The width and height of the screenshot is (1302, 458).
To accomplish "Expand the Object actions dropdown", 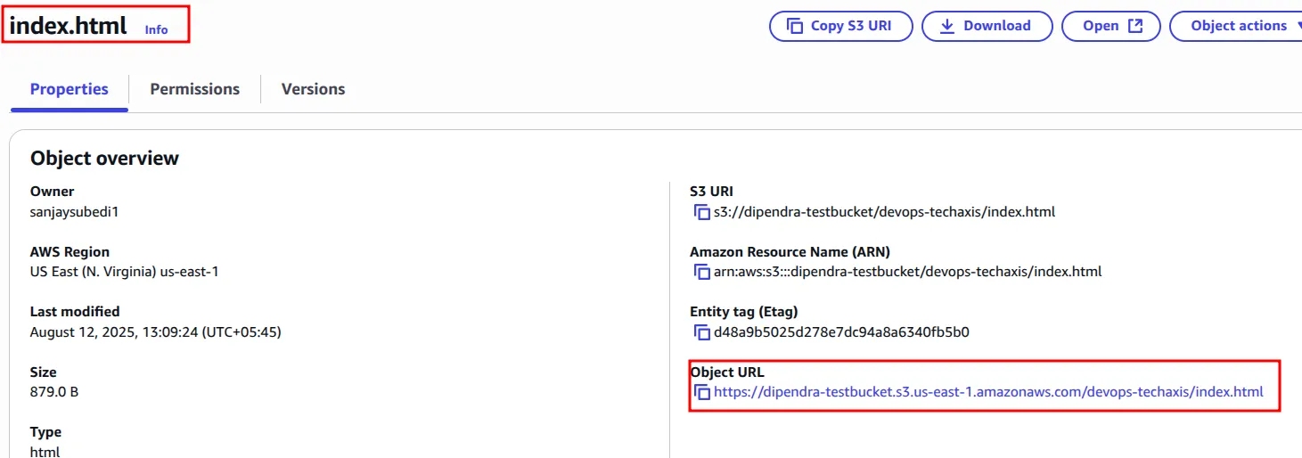I will point(1237,26).
